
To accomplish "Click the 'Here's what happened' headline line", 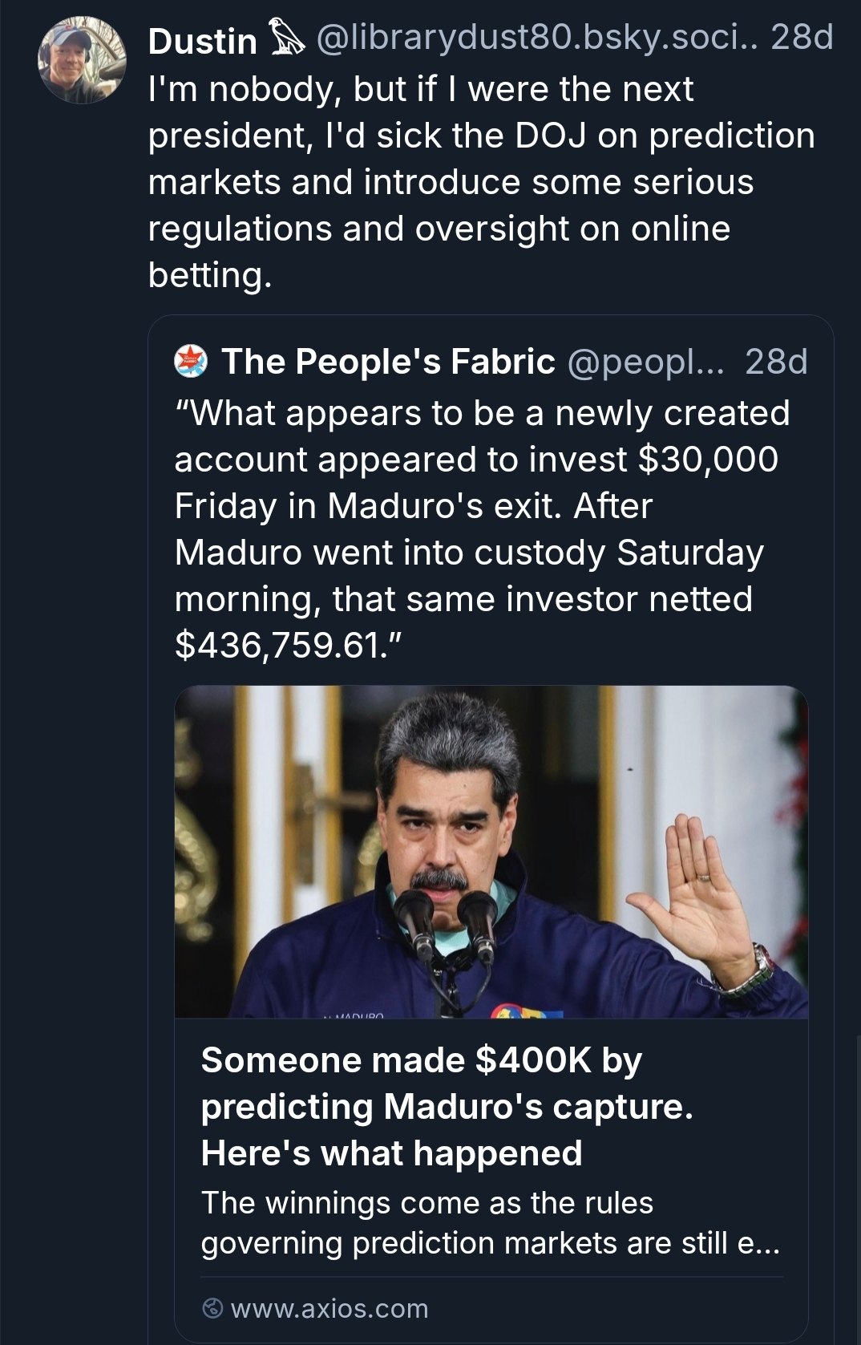I will tap(391, 1153).
